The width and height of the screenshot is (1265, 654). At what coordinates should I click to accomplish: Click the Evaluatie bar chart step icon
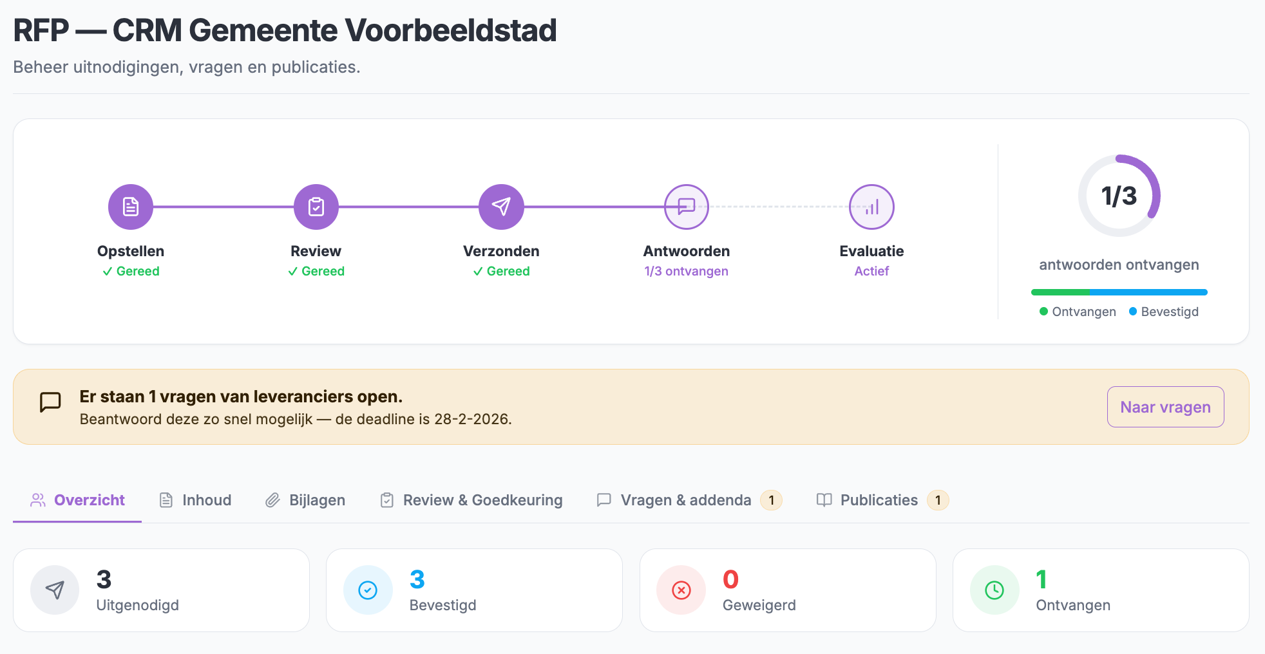click(x=871, y=207)
